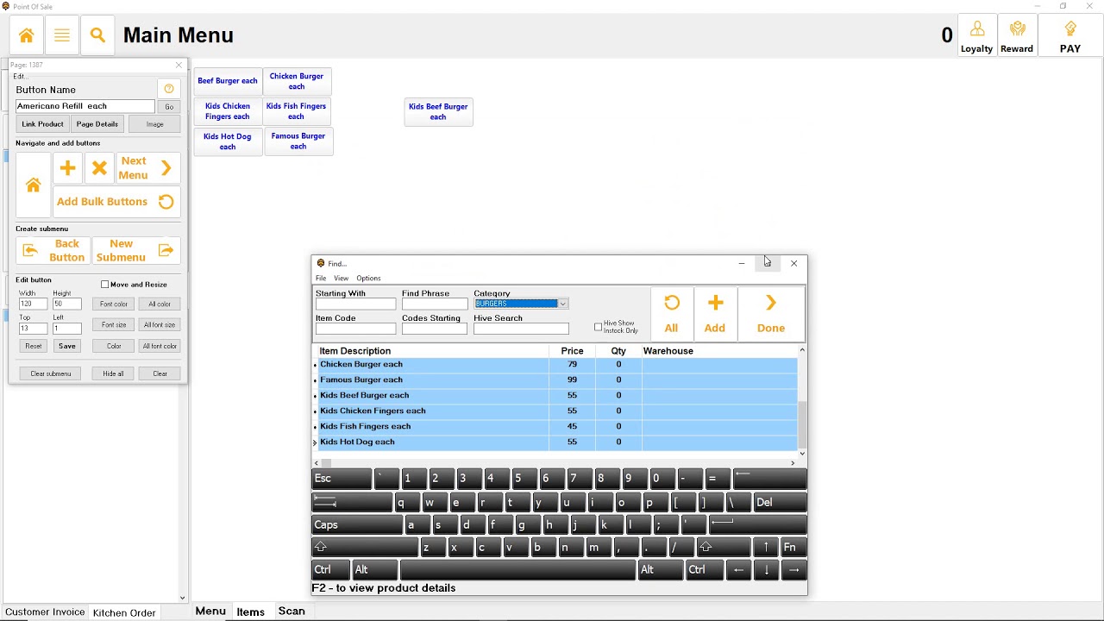The image size is (1104, 621).
Task: Click the Go button
Action: pyautogui.click(x=169, y=107)
